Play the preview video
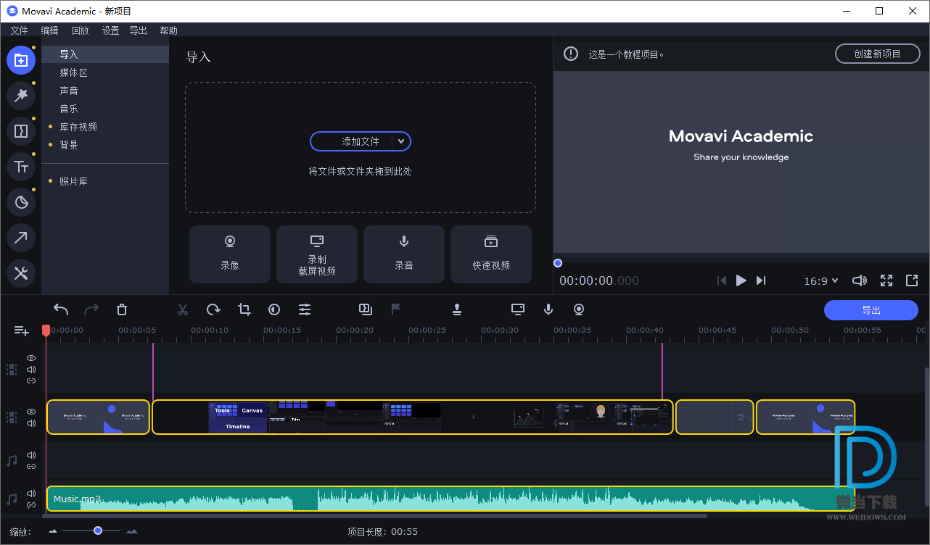Screen dimensions: 930x545 coord(741,280)
